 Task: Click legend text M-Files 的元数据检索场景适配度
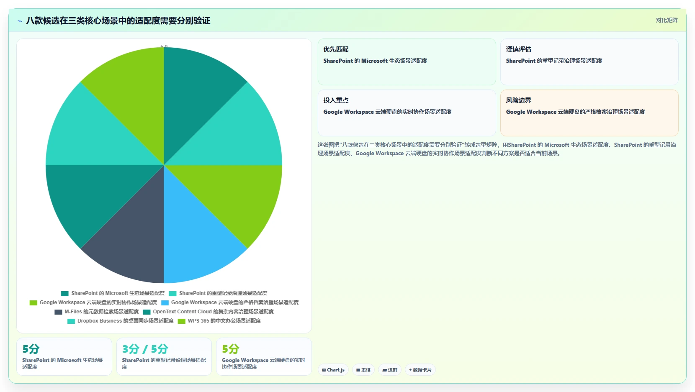coord(101,312)
